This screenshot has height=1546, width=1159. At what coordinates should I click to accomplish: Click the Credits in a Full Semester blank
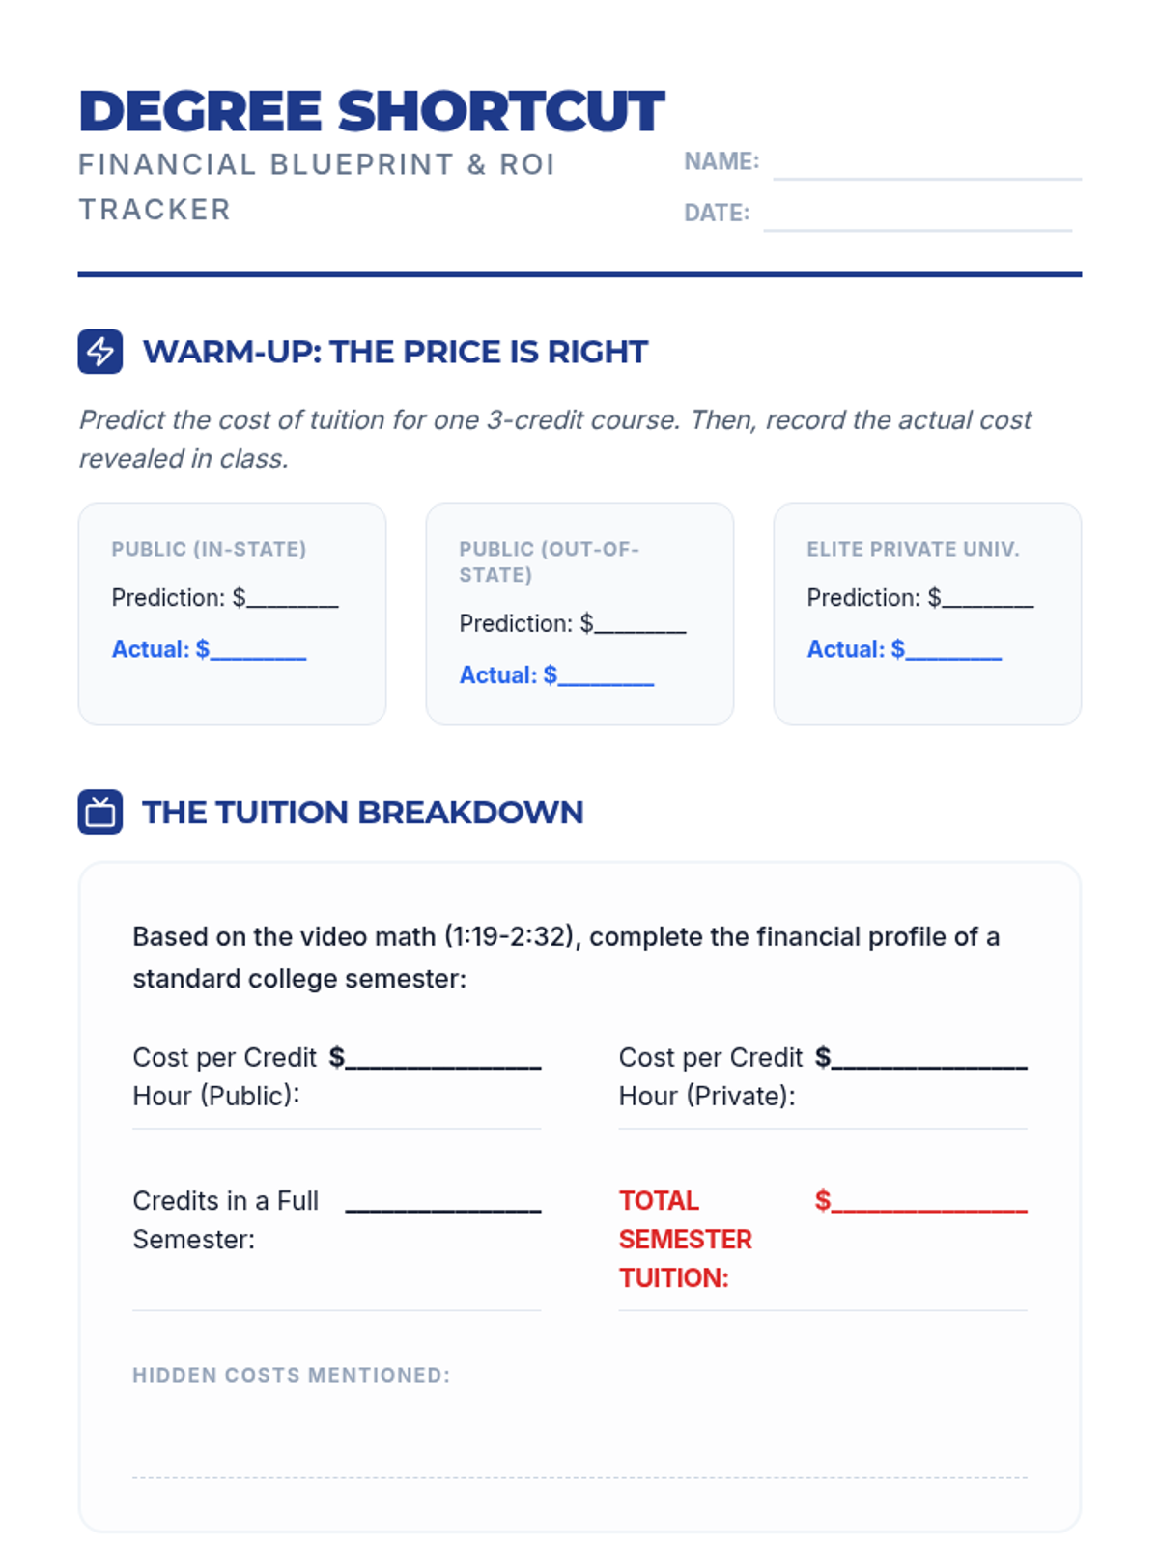pyautogui.click(x=443, y=1202)
